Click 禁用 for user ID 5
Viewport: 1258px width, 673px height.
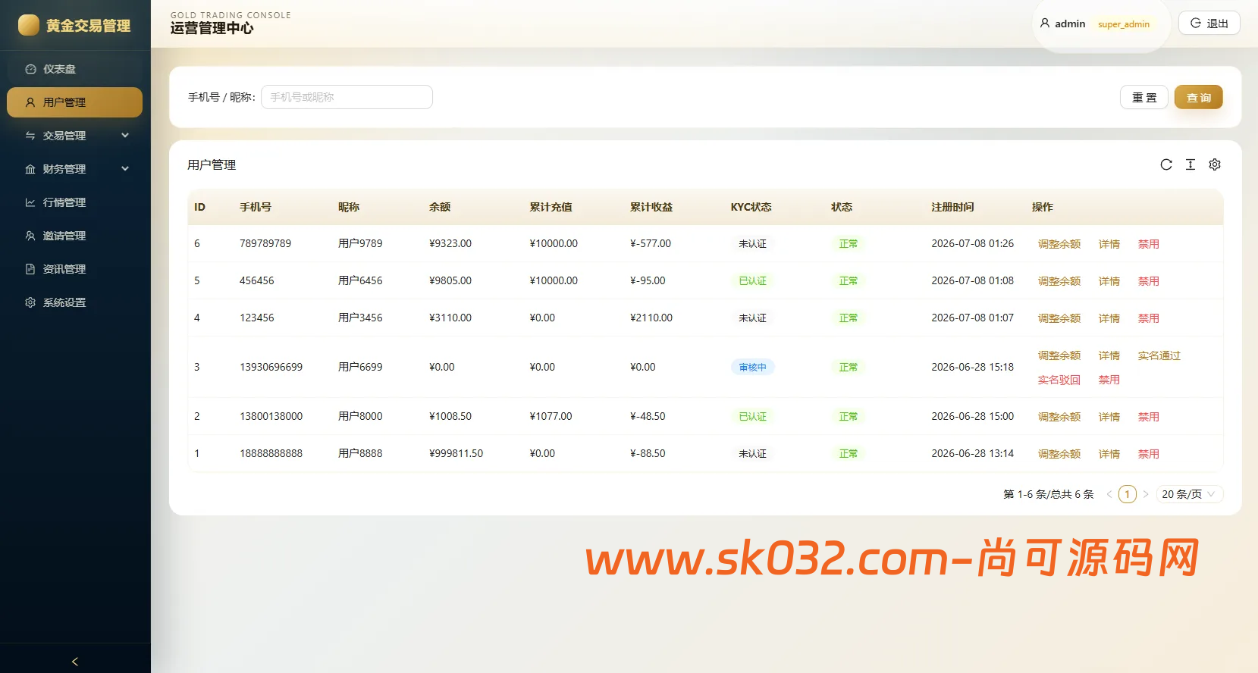coord(1148,281)
